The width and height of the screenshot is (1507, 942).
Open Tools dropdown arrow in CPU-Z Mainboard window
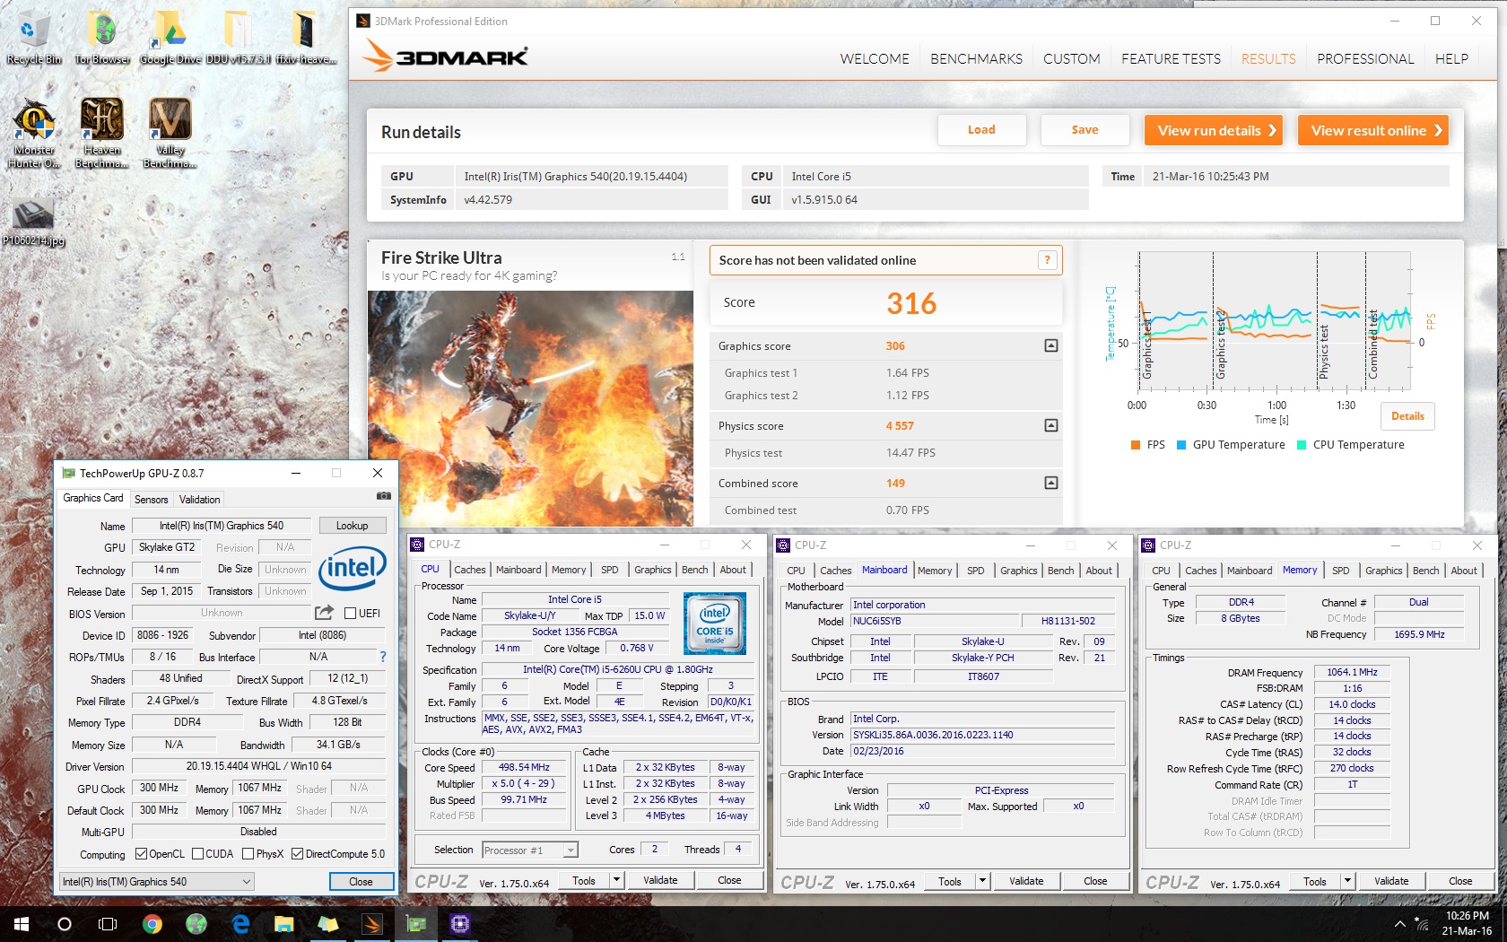pos(982,881)
